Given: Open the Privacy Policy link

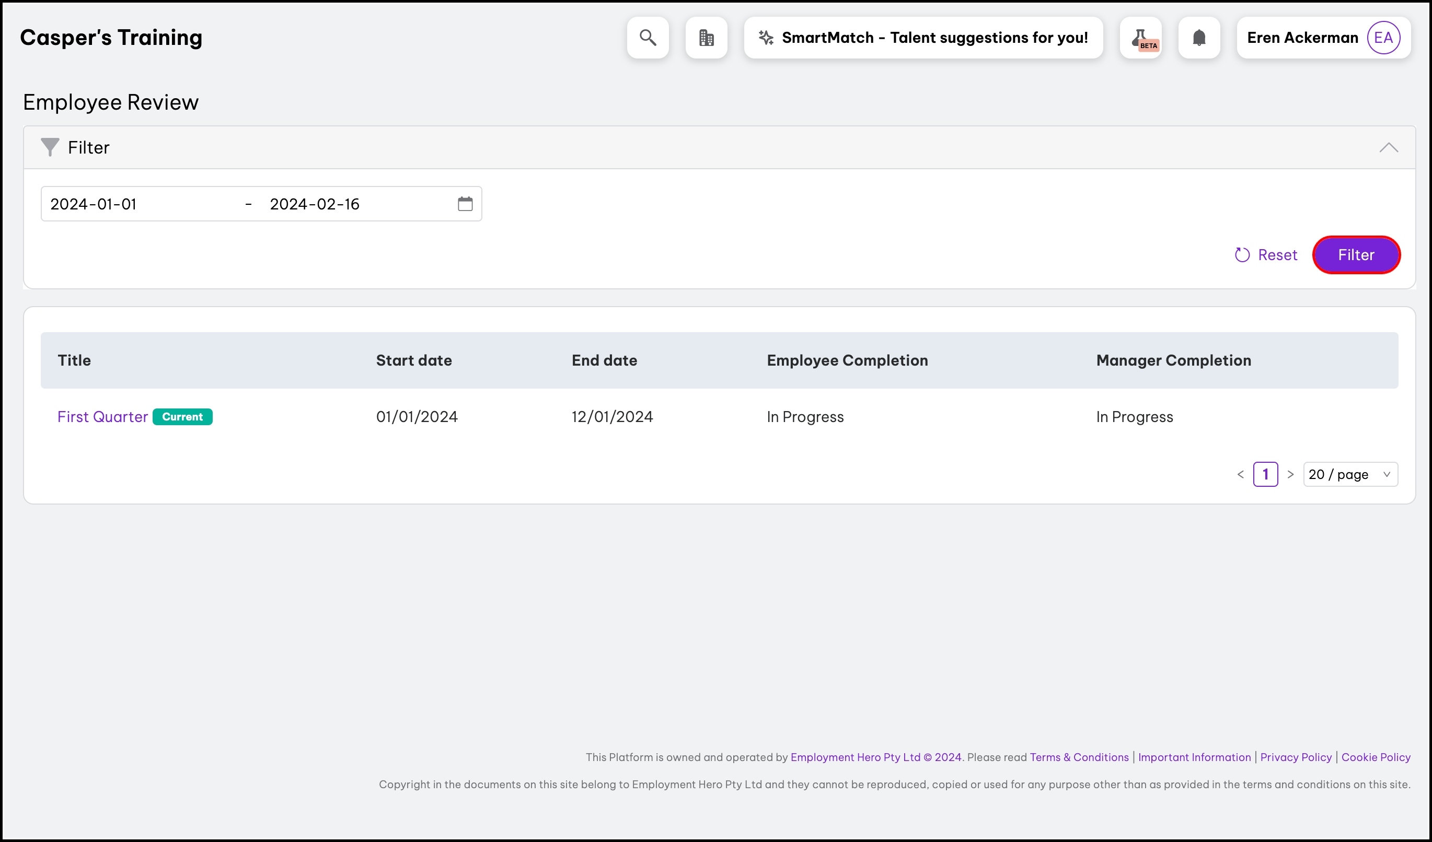Looking at the screenshot, I should pos(1296,757).
